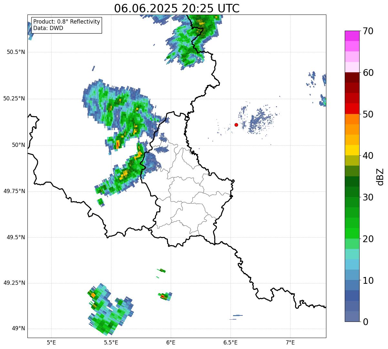This screenshot has height=349, width=388.
Task: Click the 49°N latitude label
Action: tap(18, 328)
